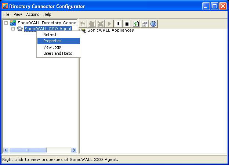This screenshot has height=165, width=229.
Task: Click the right arrow of horizontal scrollbar
Action: (x=74, y=150)
